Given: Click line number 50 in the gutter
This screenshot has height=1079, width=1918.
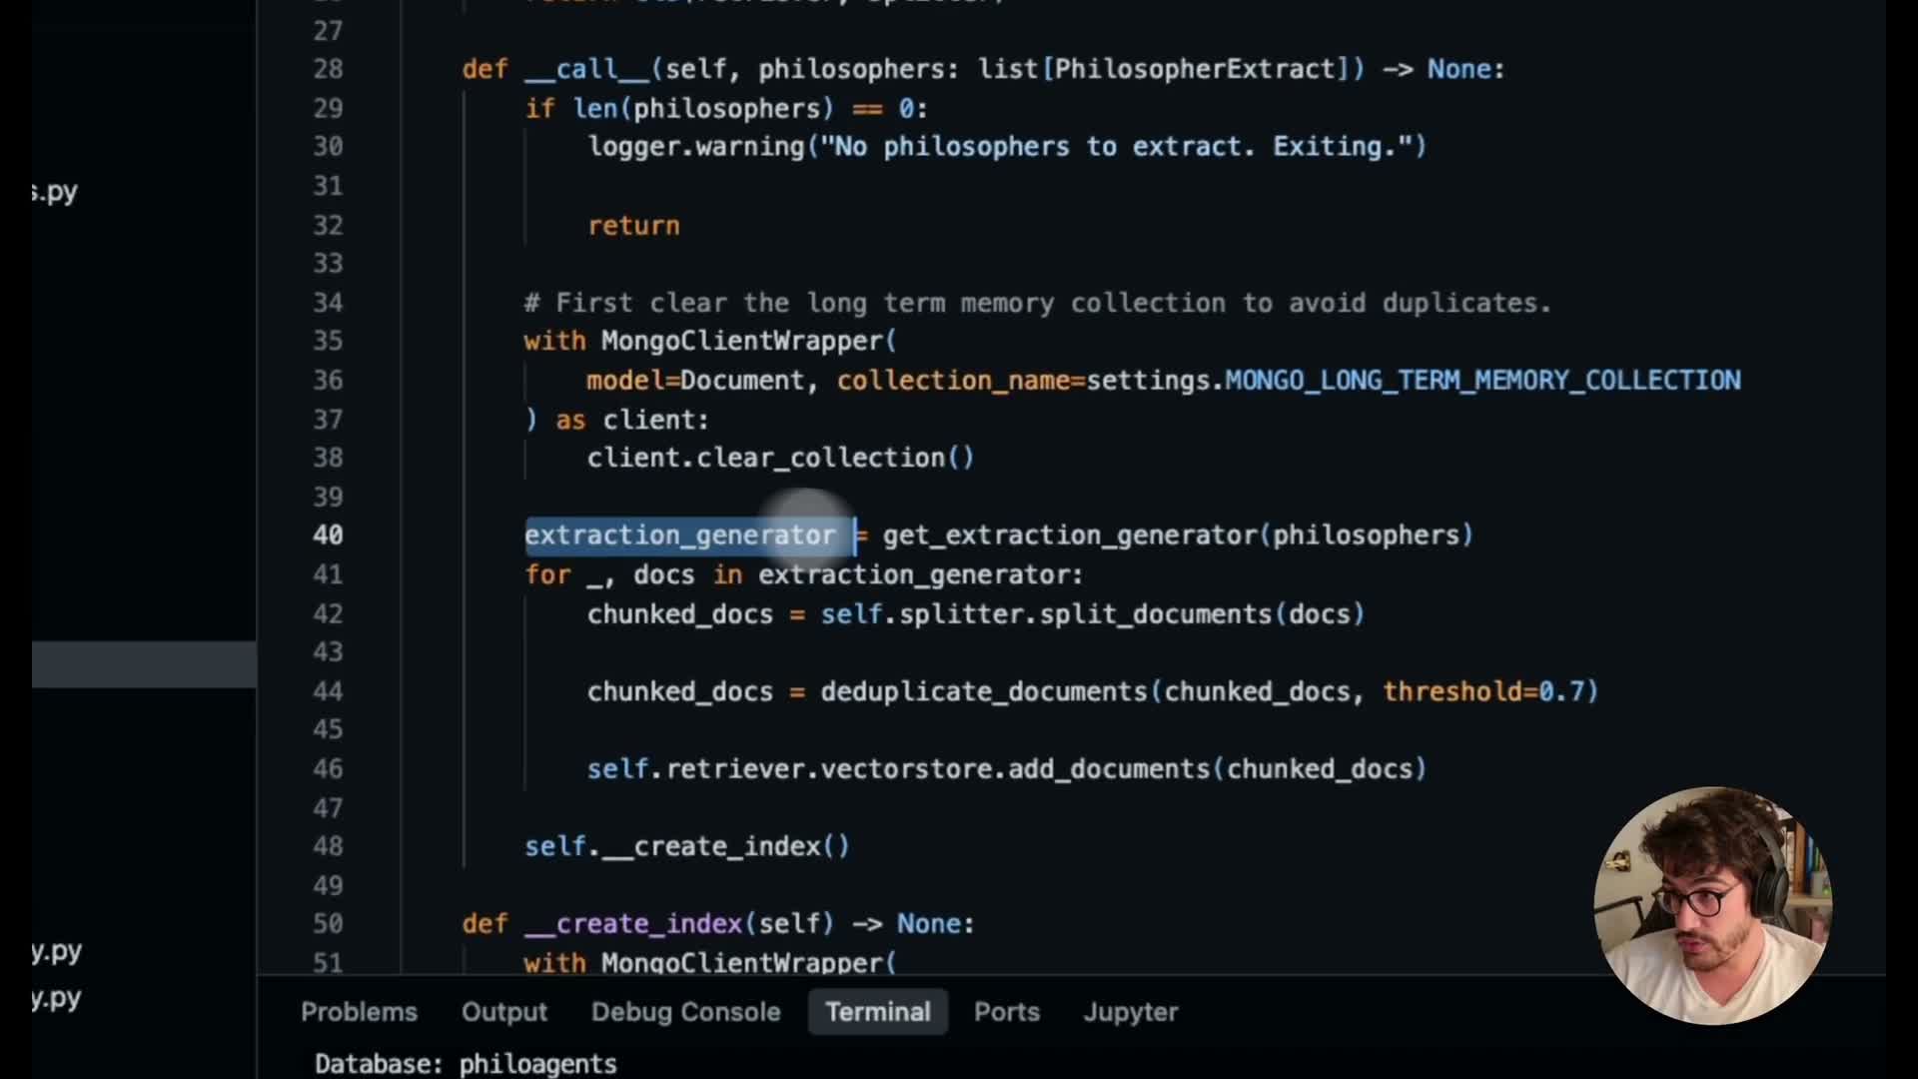Looking at the screenshot, I should pos(328,924).
